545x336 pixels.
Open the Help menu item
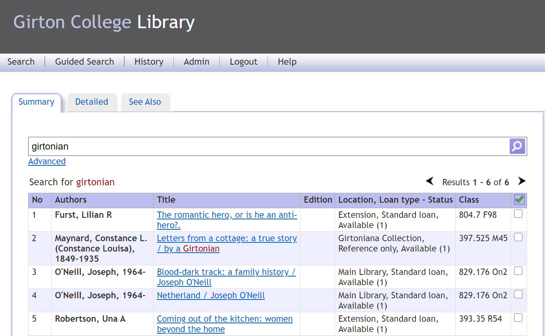[287, 62]
